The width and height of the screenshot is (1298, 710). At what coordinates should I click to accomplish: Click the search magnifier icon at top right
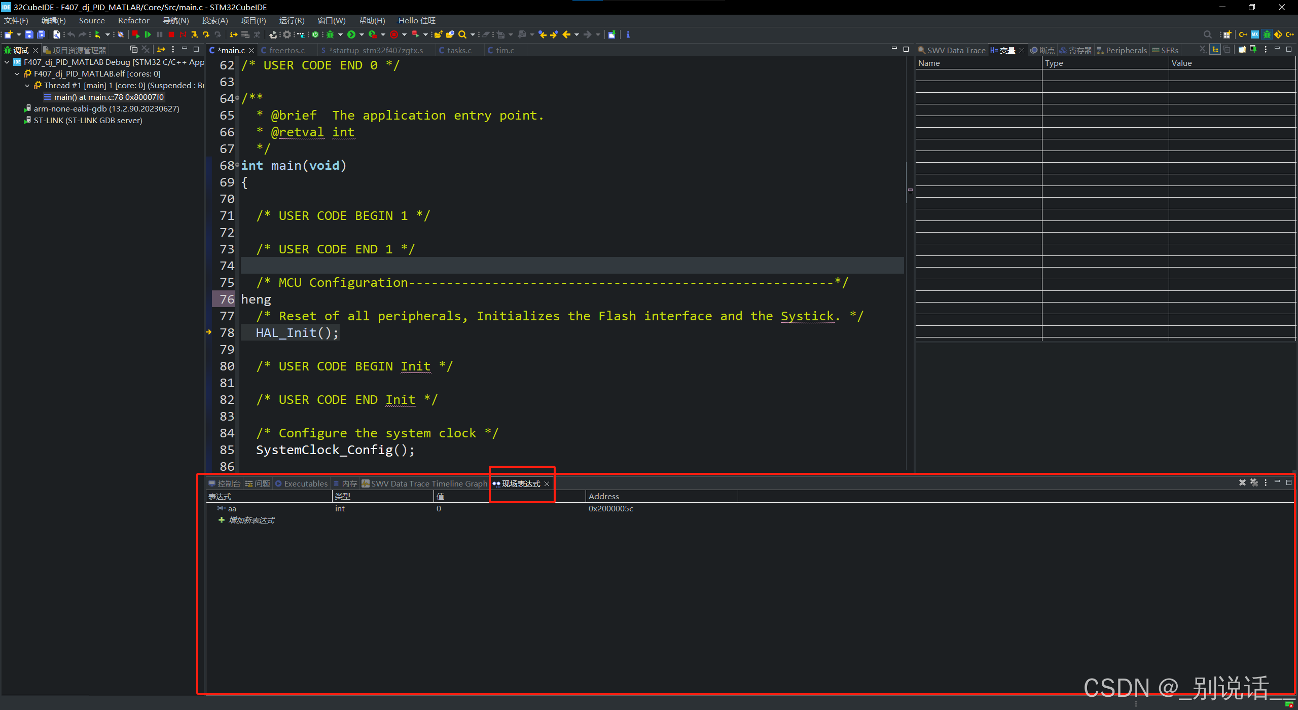coord(1207,34)
